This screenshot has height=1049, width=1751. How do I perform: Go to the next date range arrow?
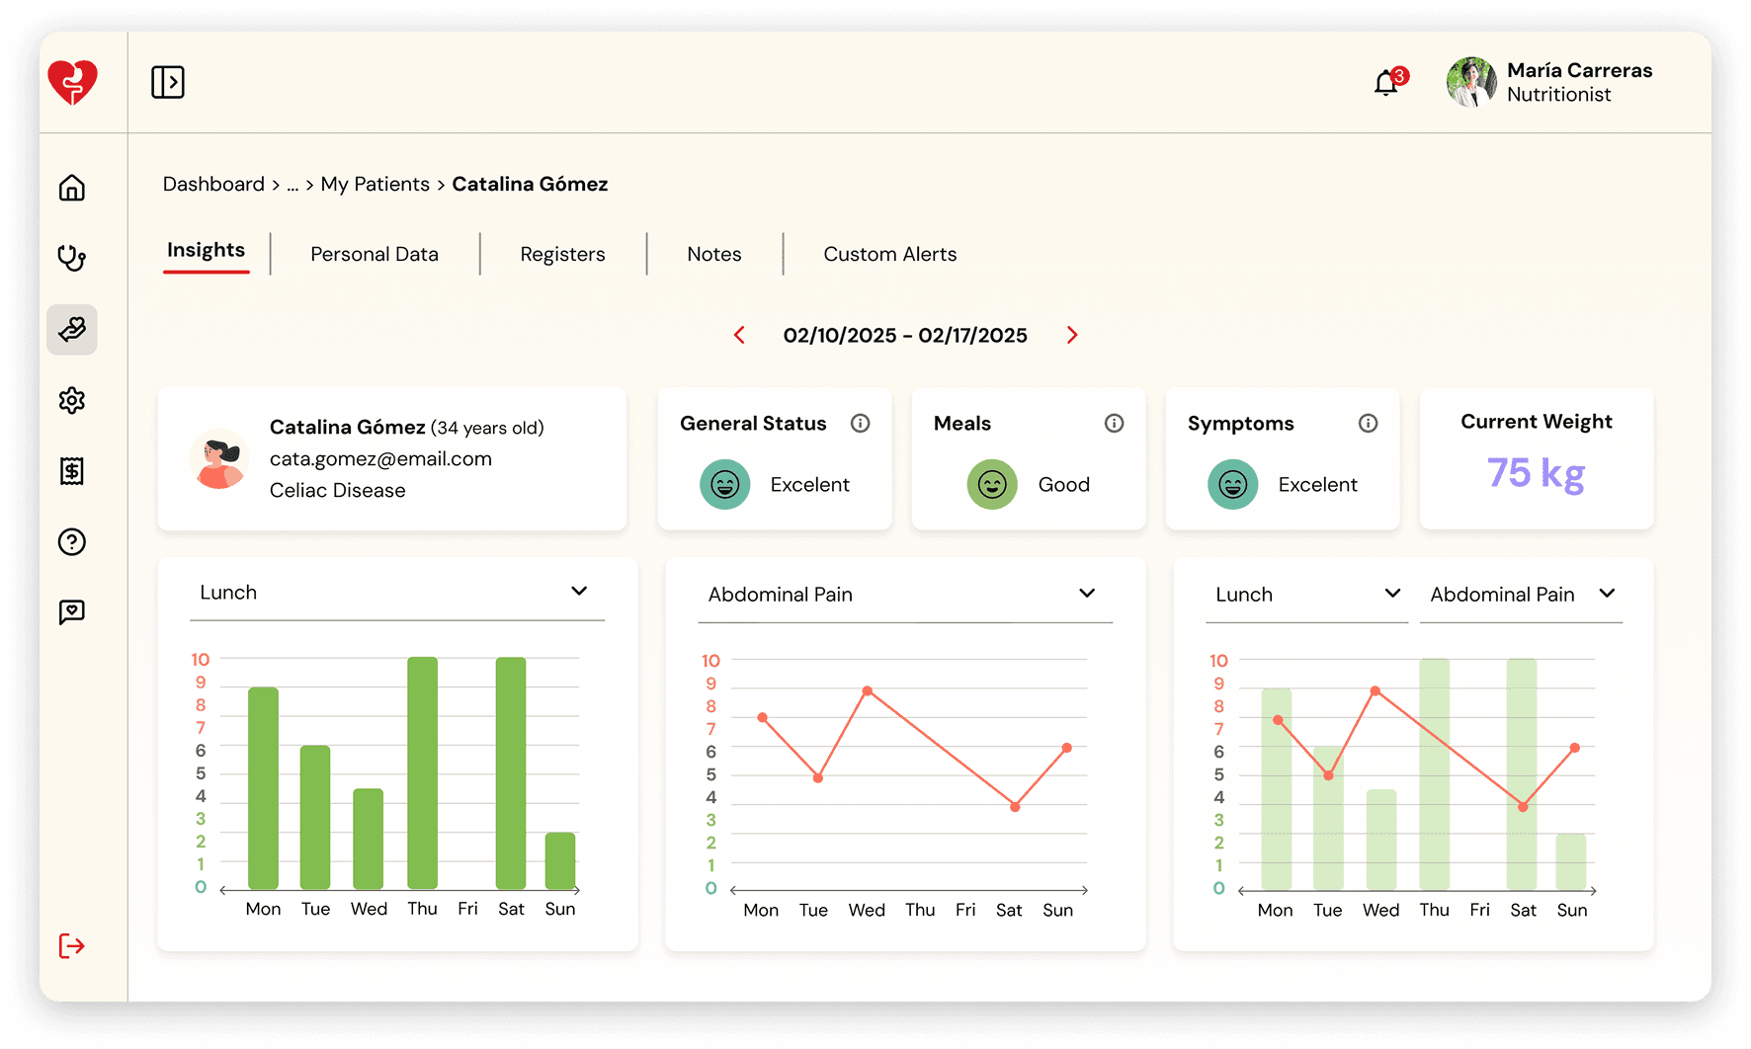click(x=1072, y=336)
